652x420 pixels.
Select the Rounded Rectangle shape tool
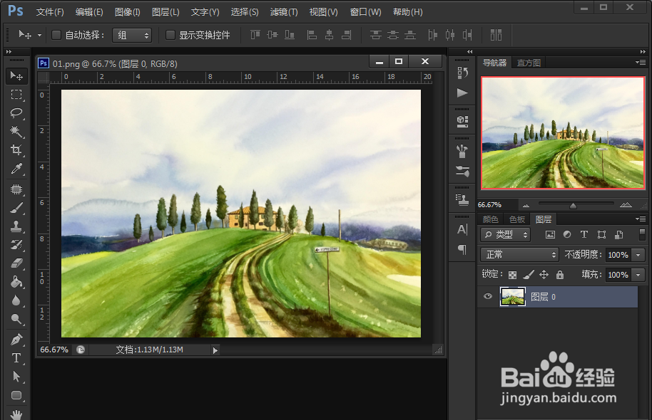[x=16, y=395]
